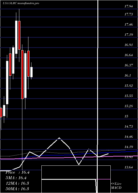The height and width of the screenshot is (193, 138).
Task: Click the 14.73 price axis label
Action: (x=129, y=126)
